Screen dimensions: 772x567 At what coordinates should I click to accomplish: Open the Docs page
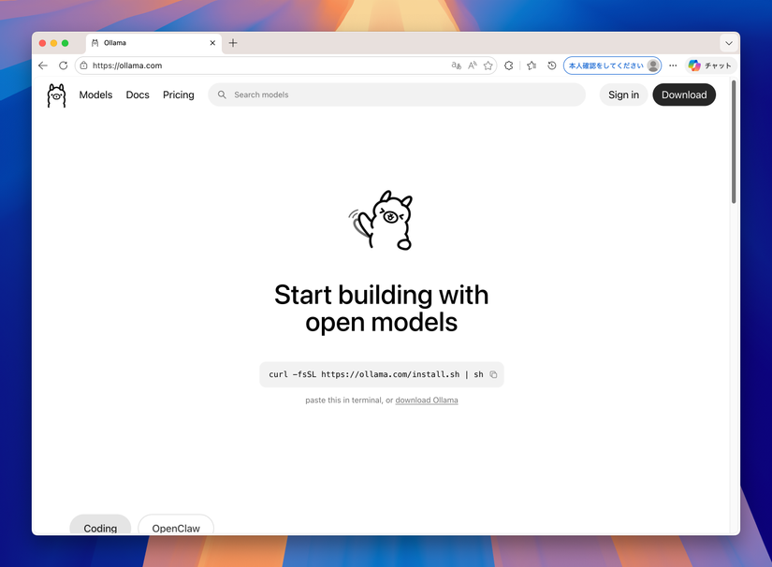(x=138, y=94)
